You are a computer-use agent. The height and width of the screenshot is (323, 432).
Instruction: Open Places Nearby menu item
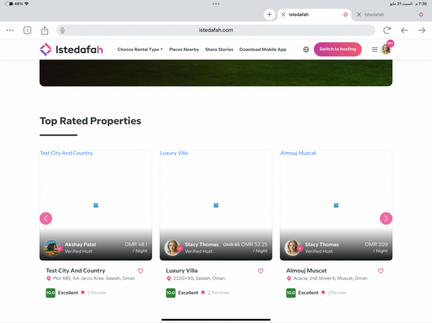[184, 50]
